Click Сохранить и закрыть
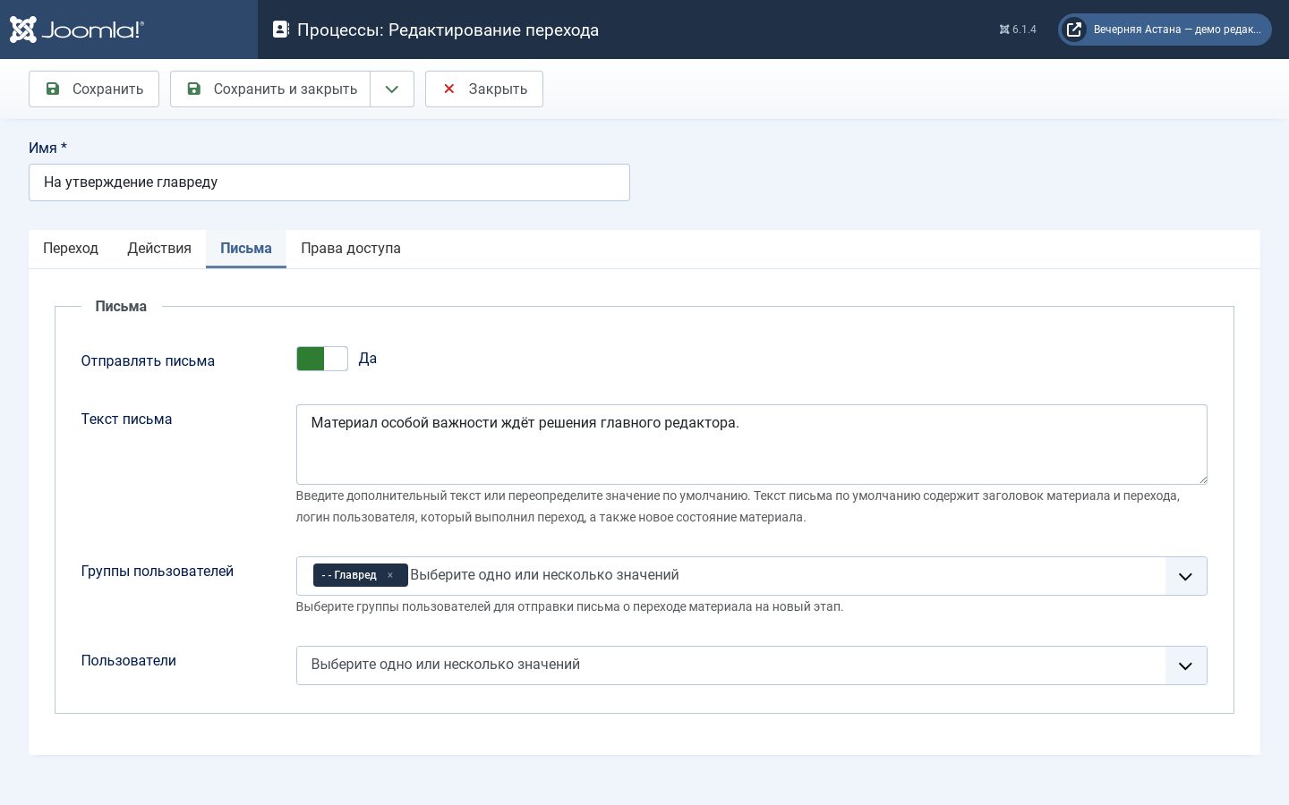This screenshot has width=1289, height=805. click(x=270, y=89)
